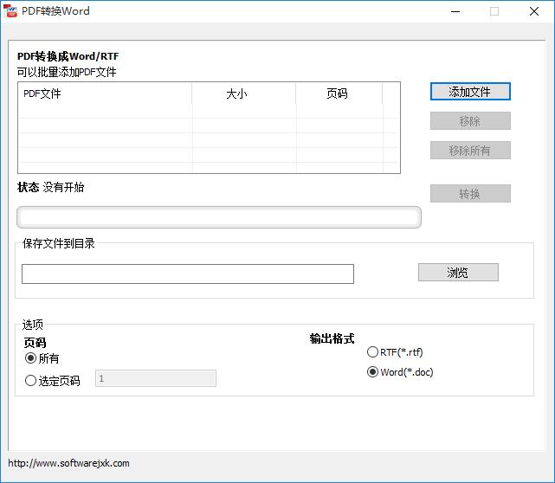
Task: Select RTF(*.rtf) output format
Action: tap(373, 352)
